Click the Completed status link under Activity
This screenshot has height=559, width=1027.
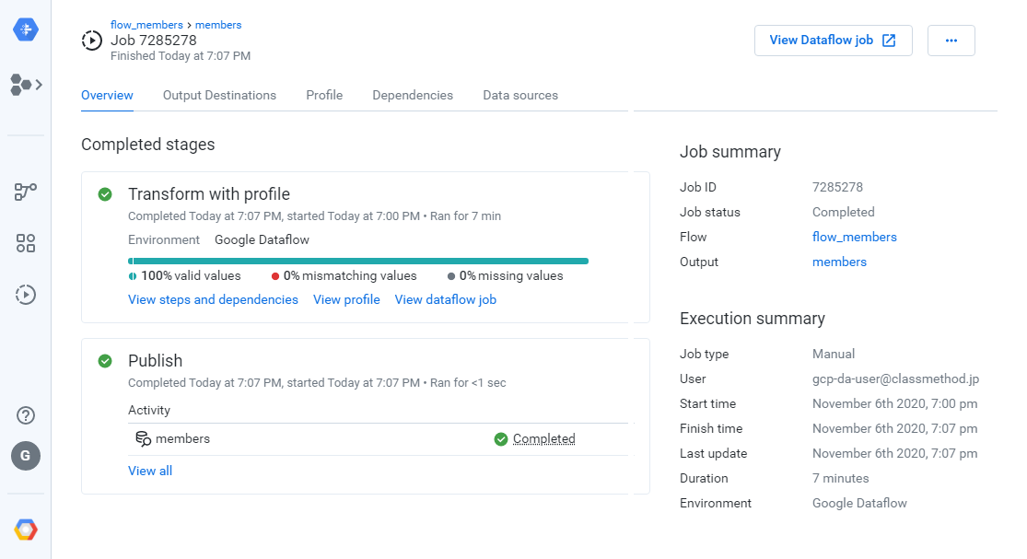point(543,439)
